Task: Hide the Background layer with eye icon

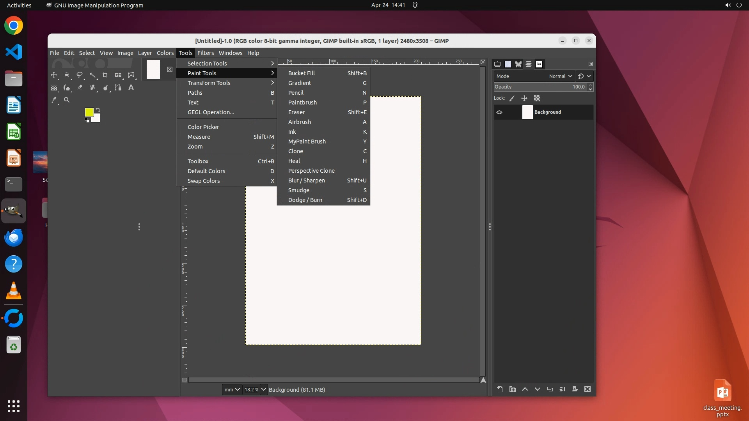Action: coord(499,112)
